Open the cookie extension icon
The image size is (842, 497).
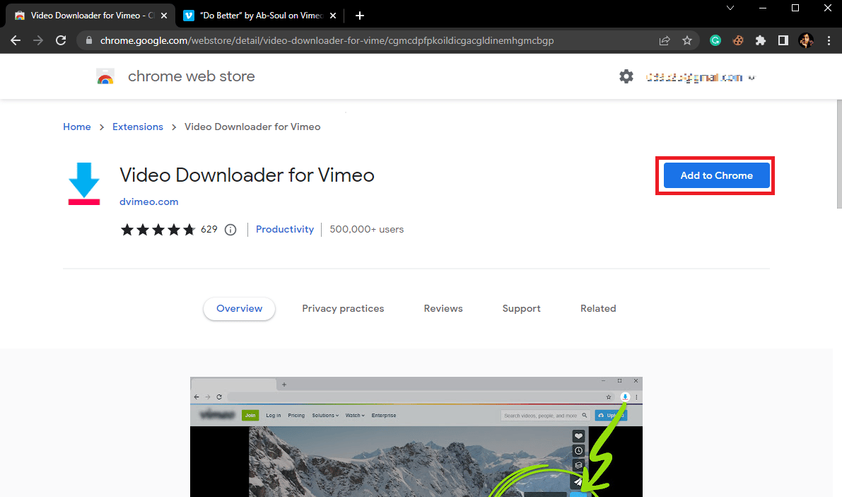[738, 40]
